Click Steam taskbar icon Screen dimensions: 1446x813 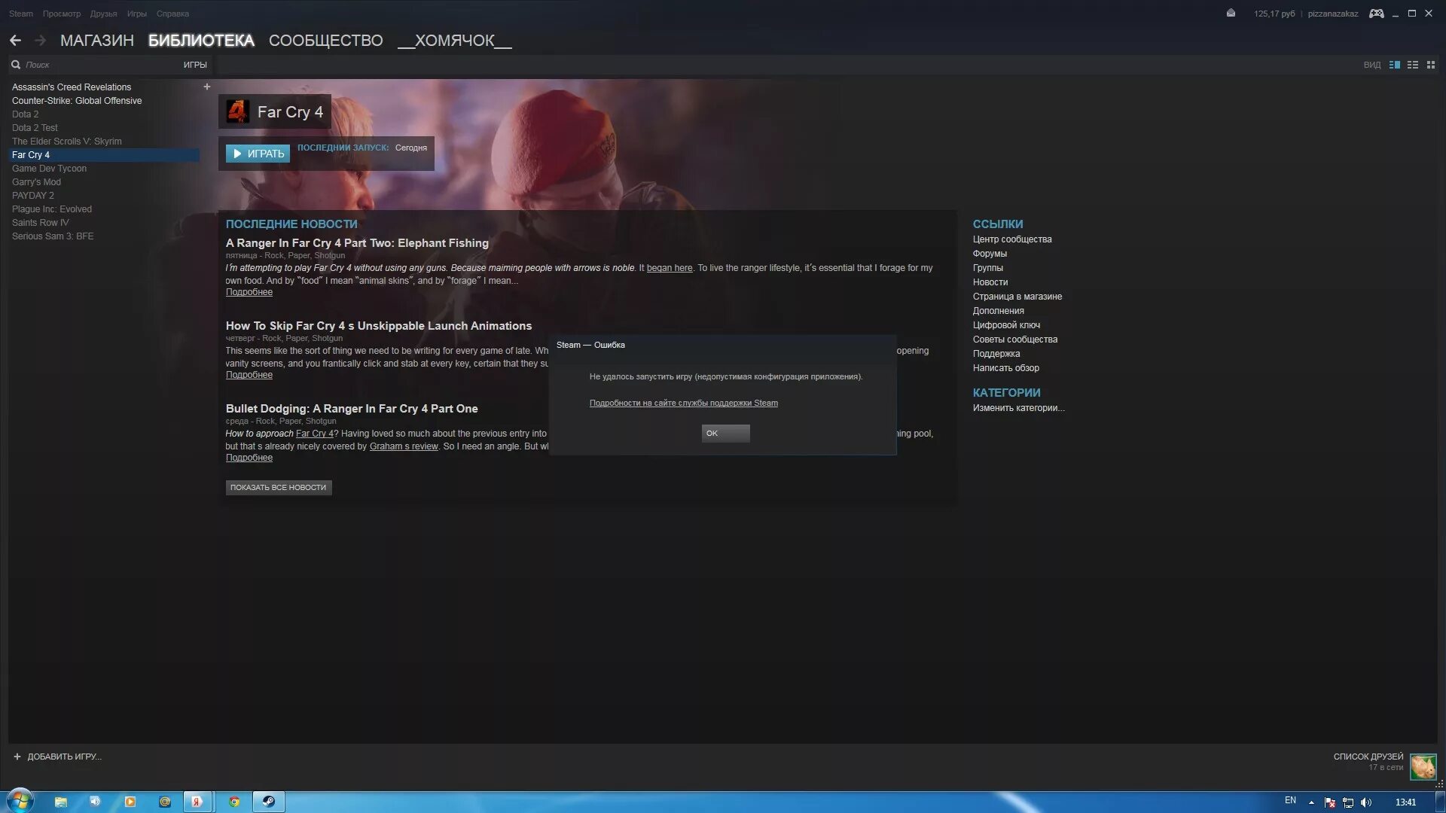[268, 802]
